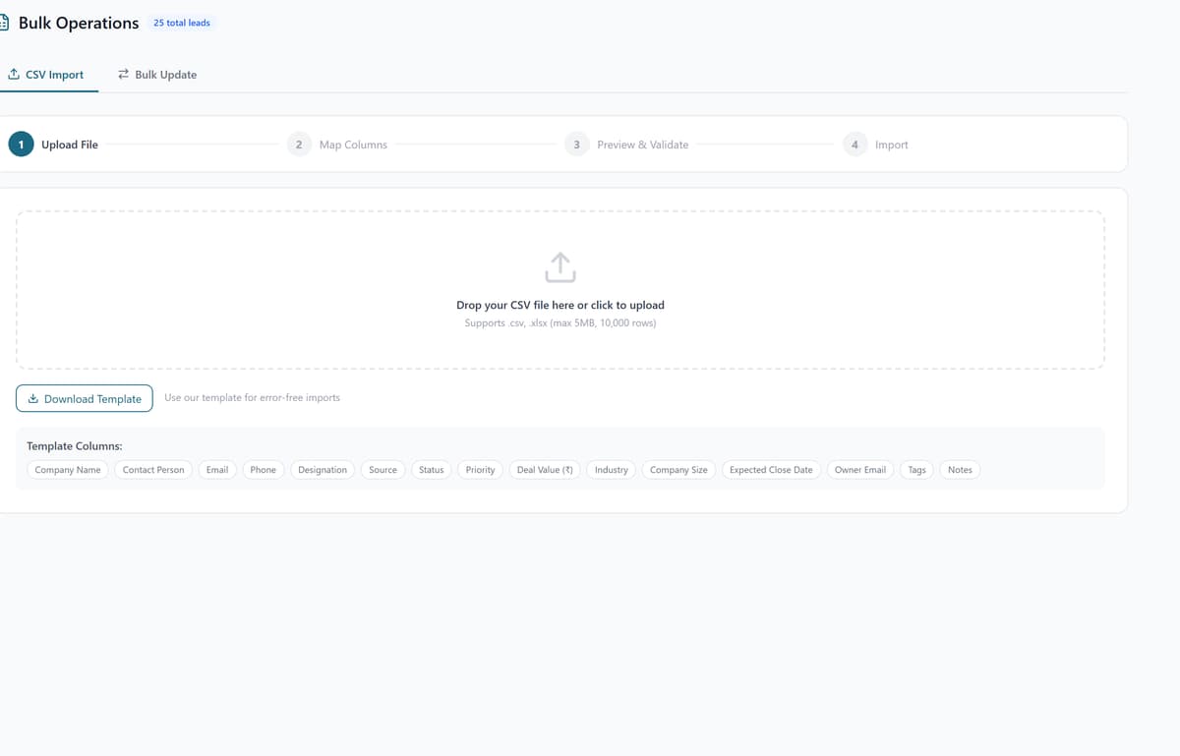Click the Company Size column chip
Viewport: 1180px width, 756px height.
tap(678, 470)
